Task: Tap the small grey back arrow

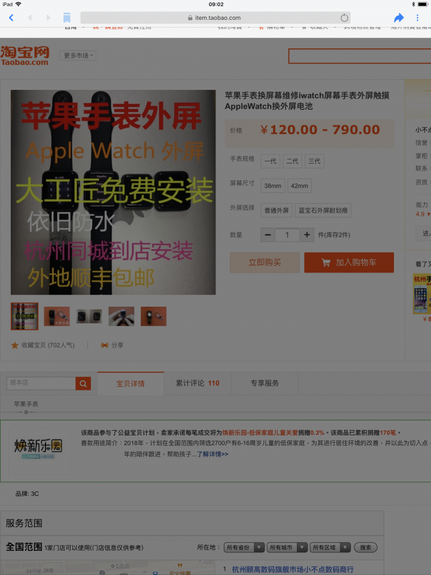Action: pyautogui.click(x=30, y=17)
